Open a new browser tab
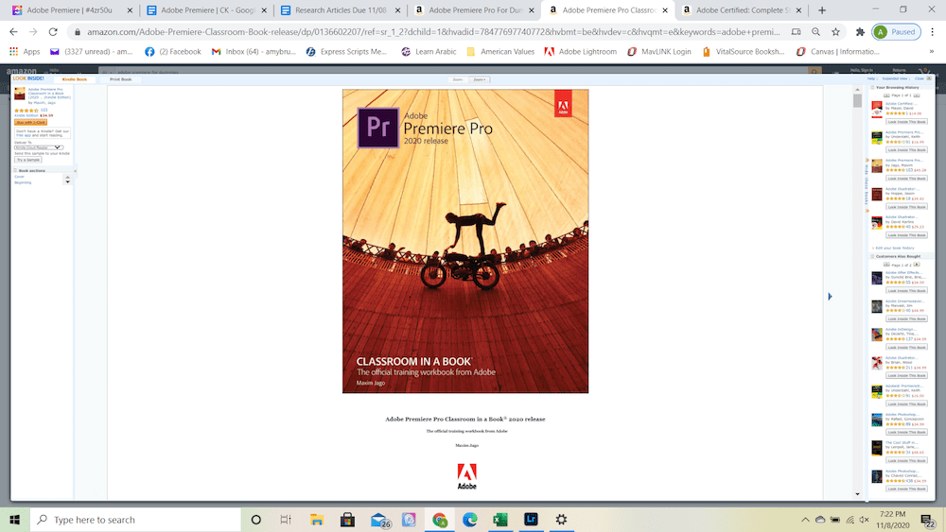Viewport: 946px width, 532px height. [822, 10]
